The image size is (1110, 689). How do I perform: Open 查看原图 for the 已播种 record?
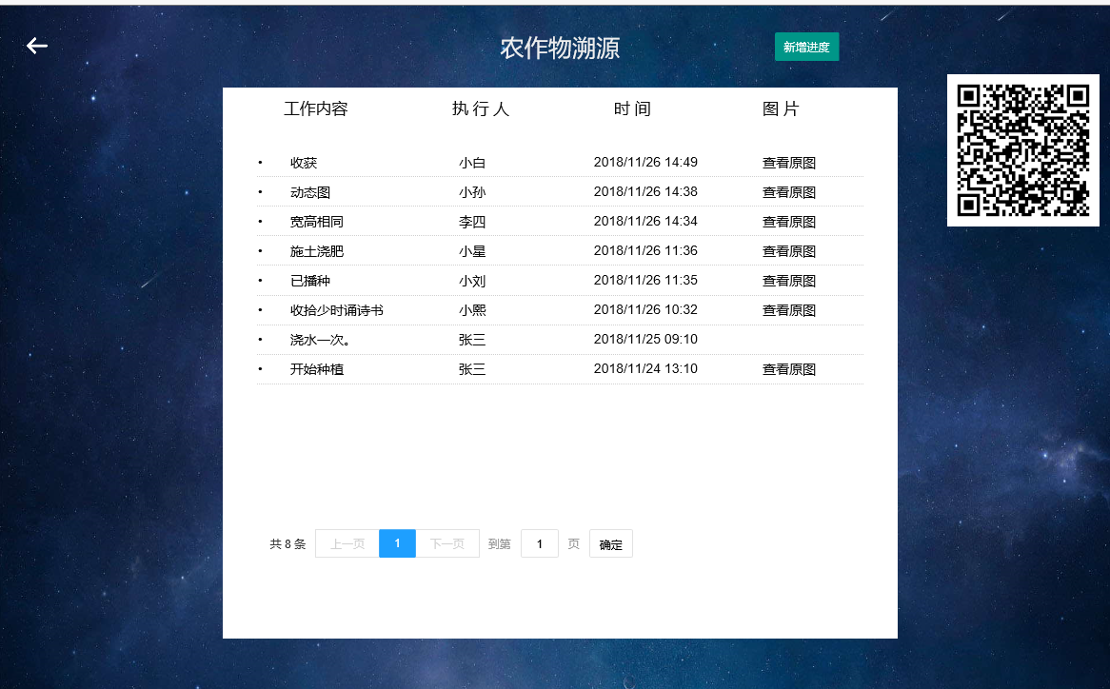[788, 280]
